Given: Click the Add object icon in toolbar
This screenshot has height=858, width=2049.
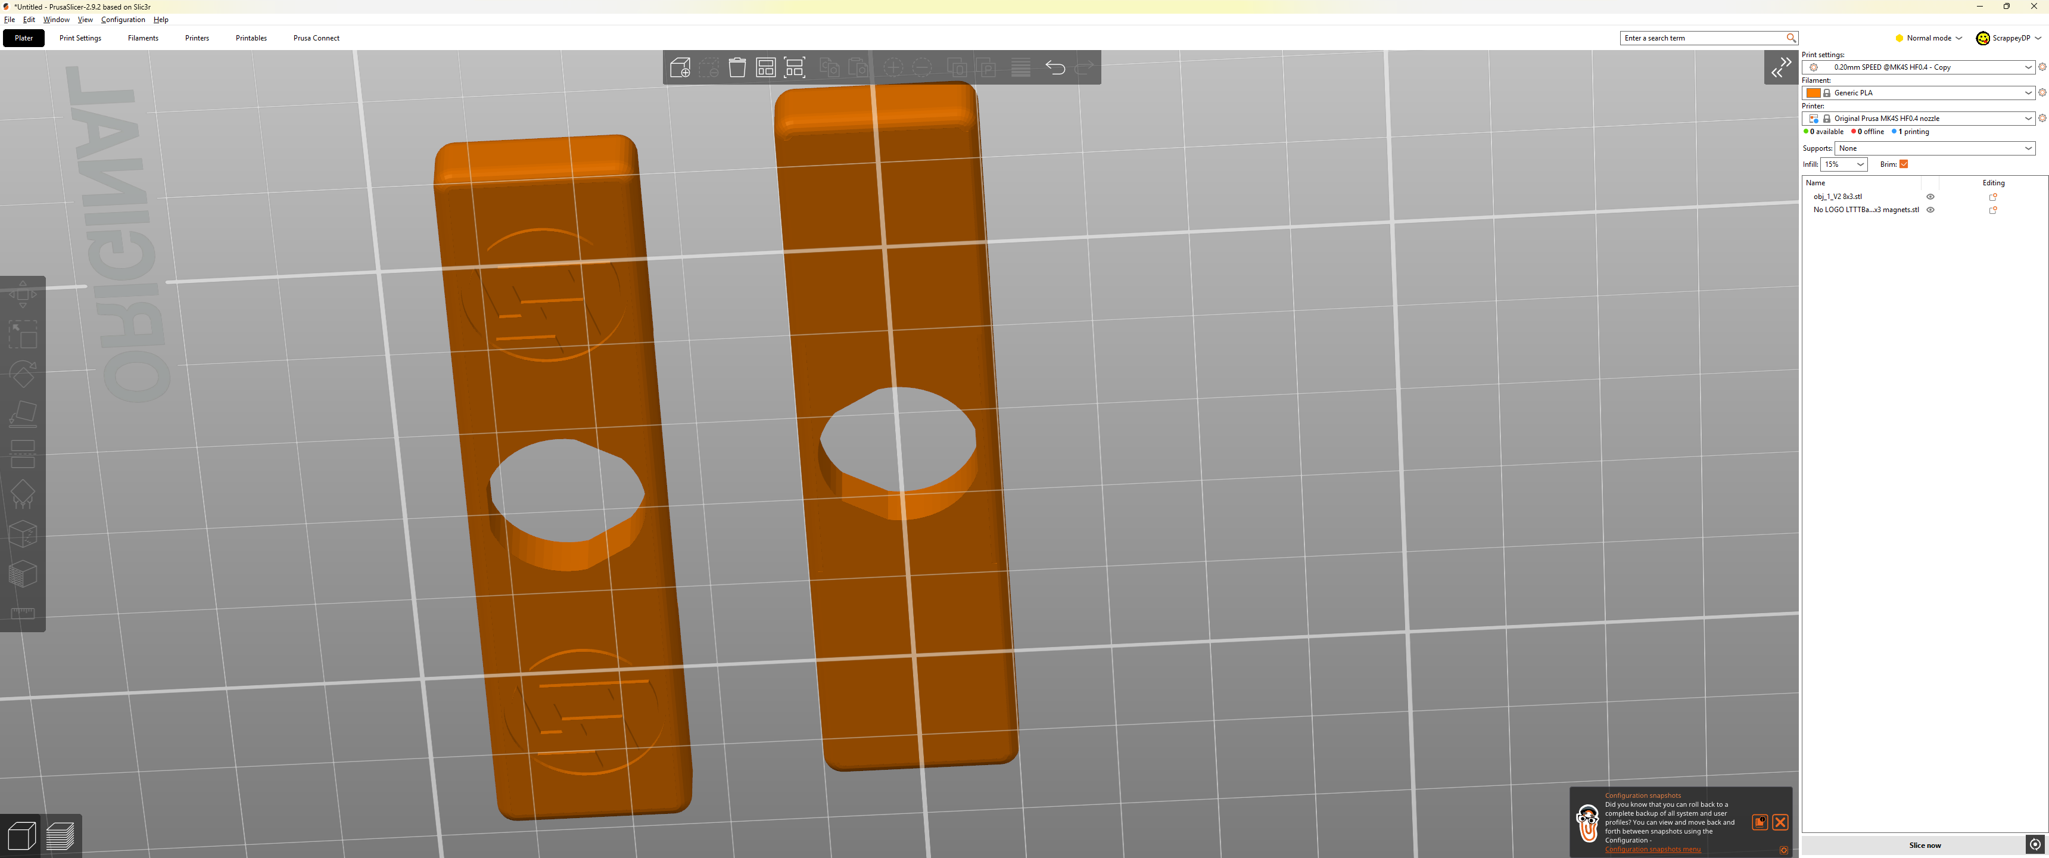Looking at the screenshot, I should pyautogui.click(x=680, y=68).
